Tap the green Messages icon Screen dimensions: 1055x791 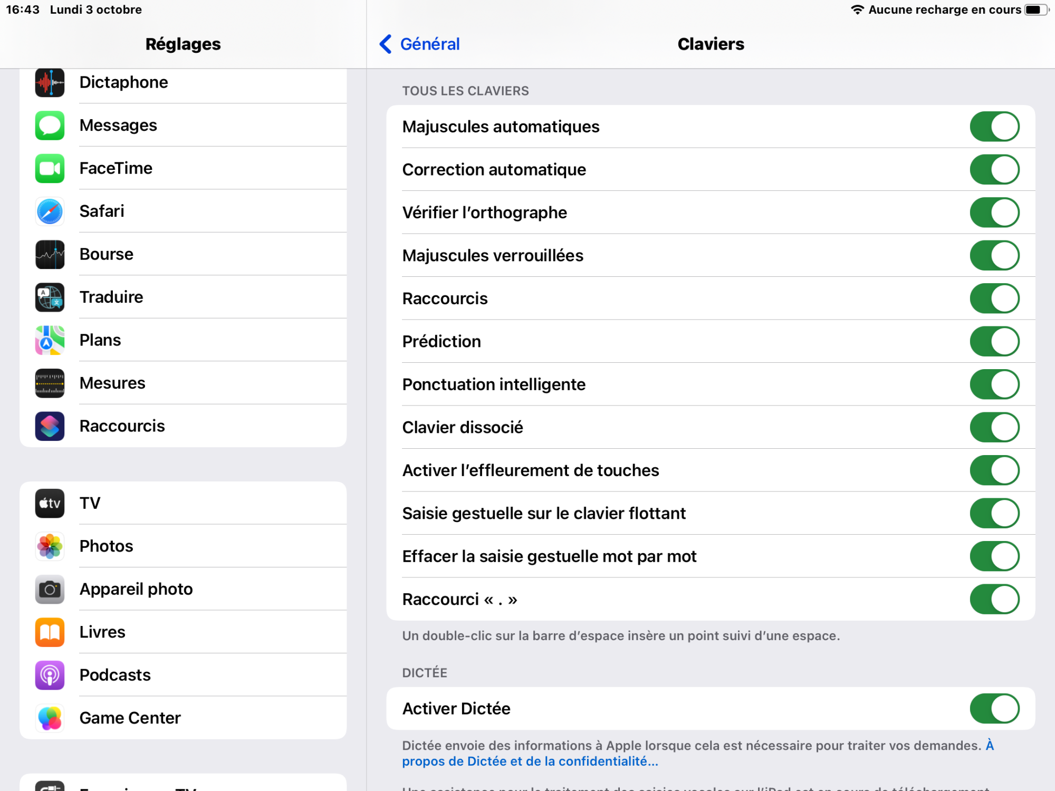coord(50,126)
